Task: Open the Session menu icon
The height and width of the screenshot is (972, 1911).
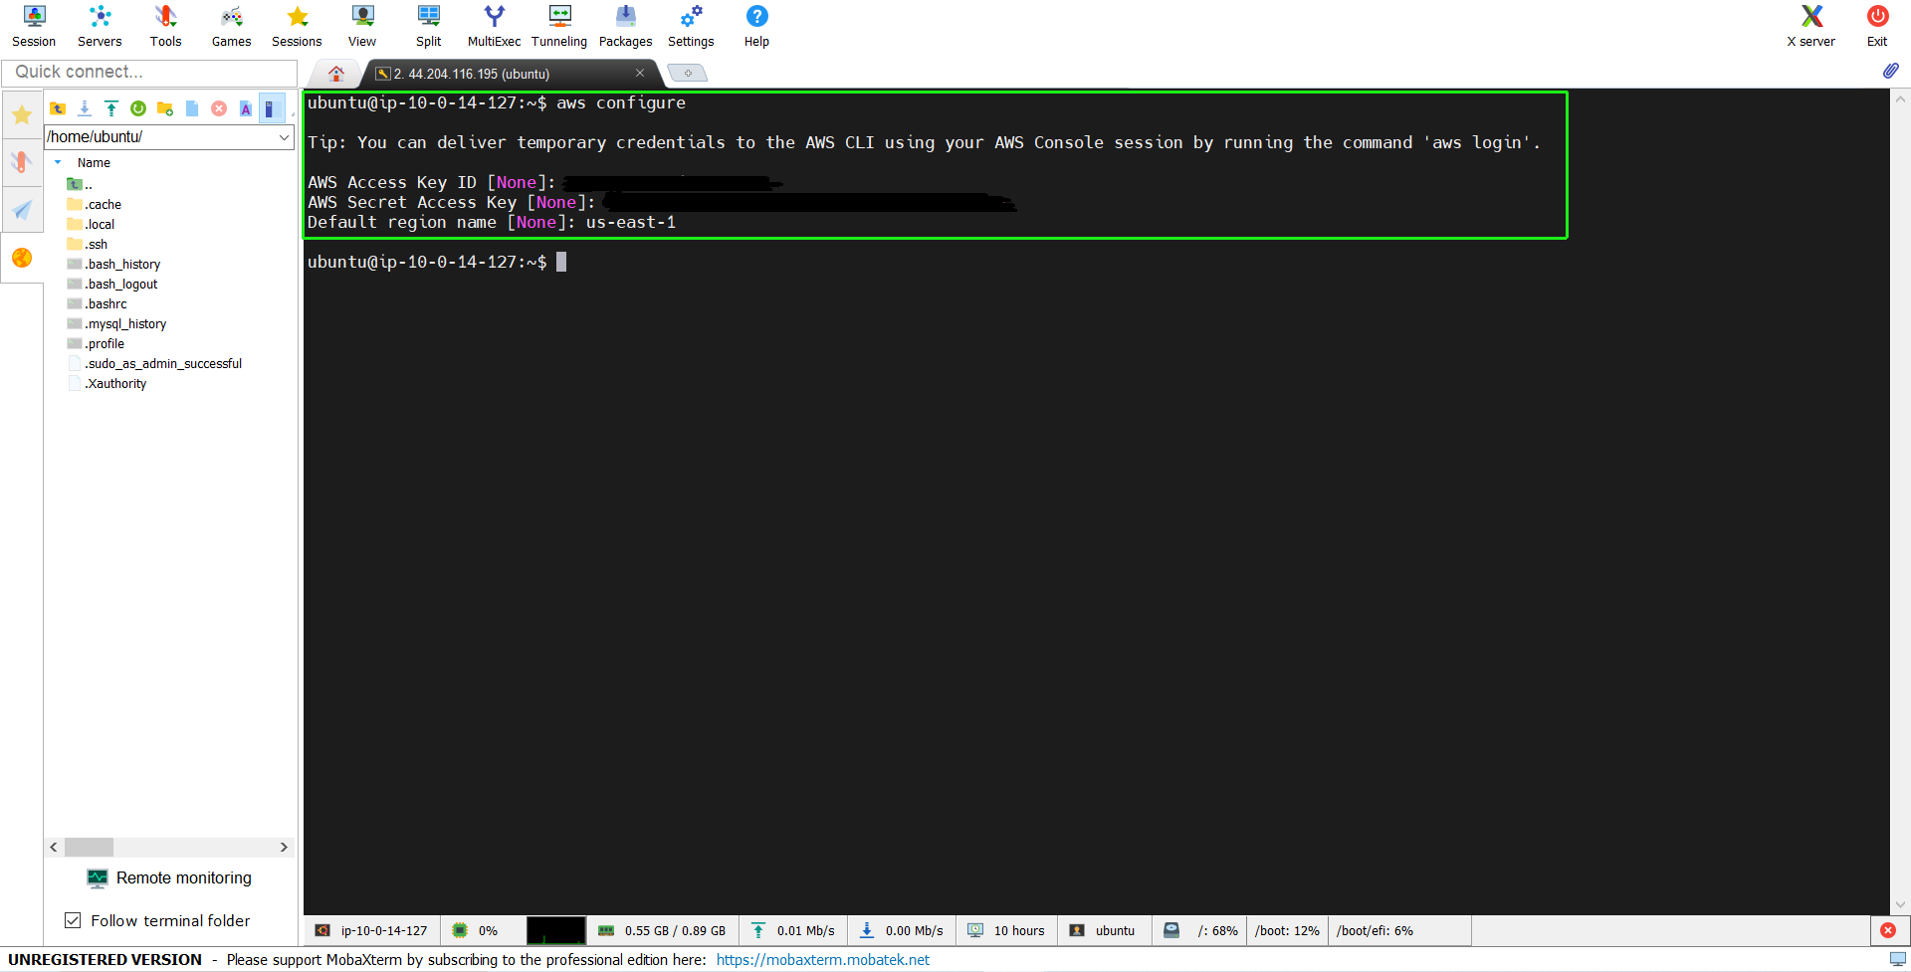Action: (x=34, y=26)
